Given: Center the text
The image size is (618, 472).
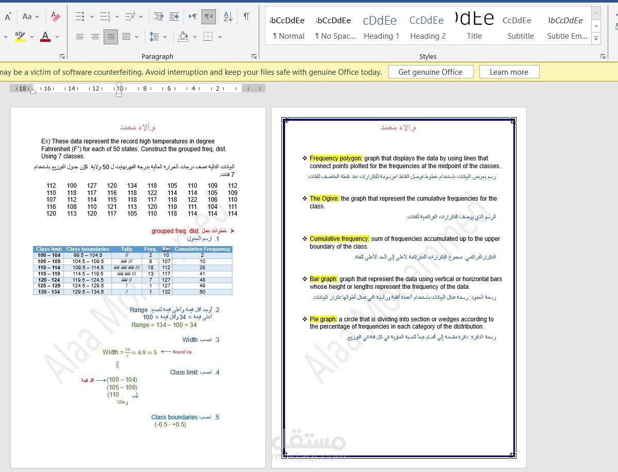Looking at the screenshot, I should pos(95,37).
